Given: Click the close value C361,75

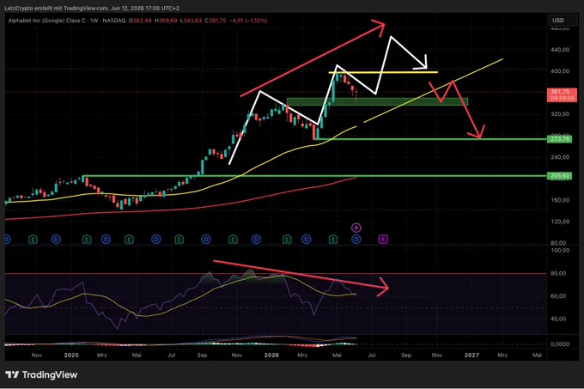Looking at the screenshot, I should 216,21.
